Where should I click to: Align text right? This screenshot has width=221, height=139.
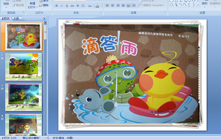118,5
